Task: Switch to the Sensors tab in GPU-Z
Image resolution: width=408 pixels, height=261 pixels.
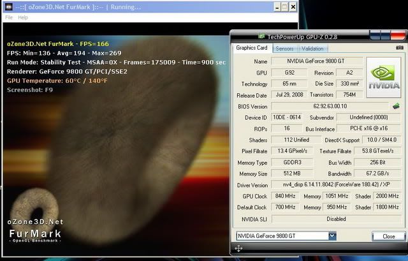Action: (284, 48)
